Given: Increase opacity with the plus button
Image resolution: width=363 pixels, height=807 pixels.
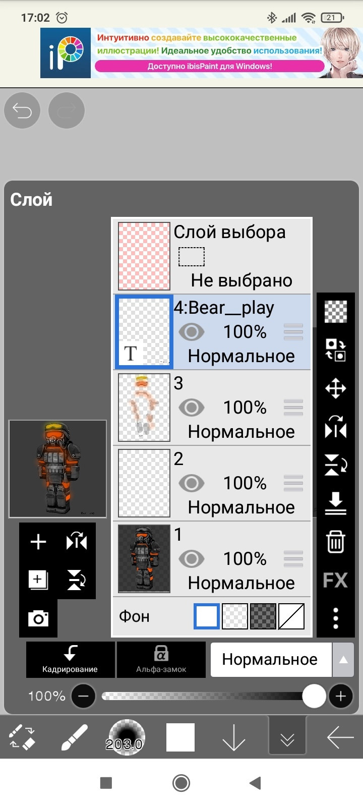Looking at the screenshot, I should (x=341, y=696).
